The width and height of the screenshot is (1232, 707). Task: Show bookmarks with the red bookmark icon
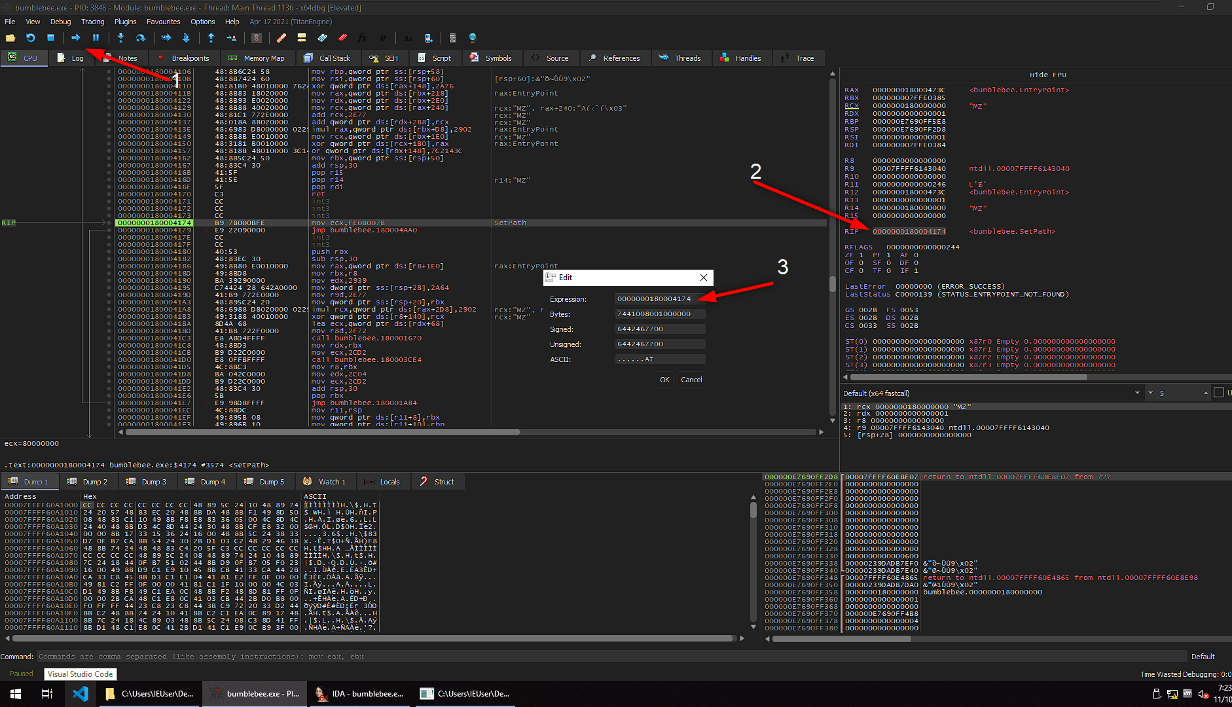pos(342,38)
